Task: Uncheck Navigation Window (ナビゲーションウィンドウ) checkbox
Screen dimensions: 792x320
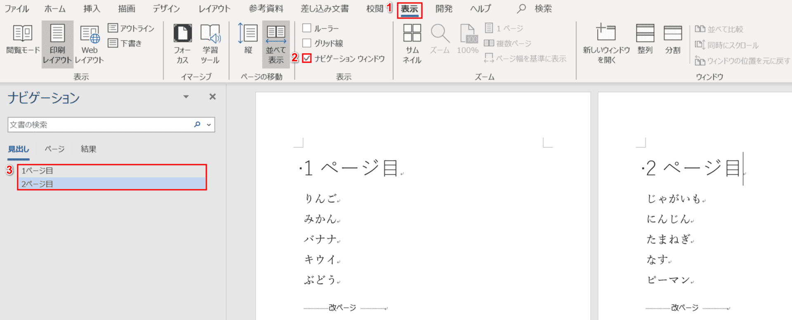Action: [307, 58]
